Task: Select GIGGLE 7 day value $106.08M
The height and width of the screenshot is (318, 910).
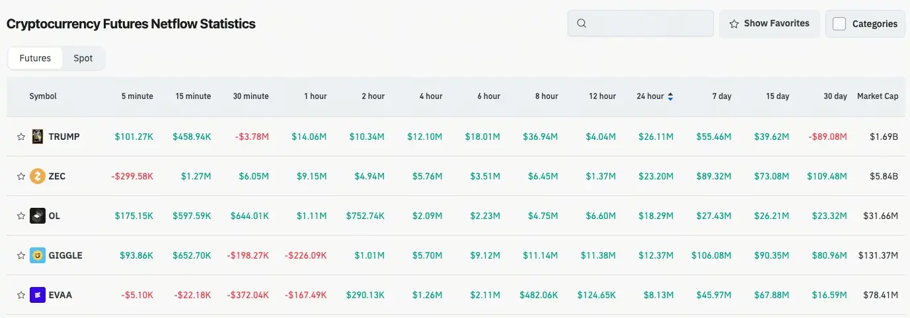Action: [x=712, y=255]
